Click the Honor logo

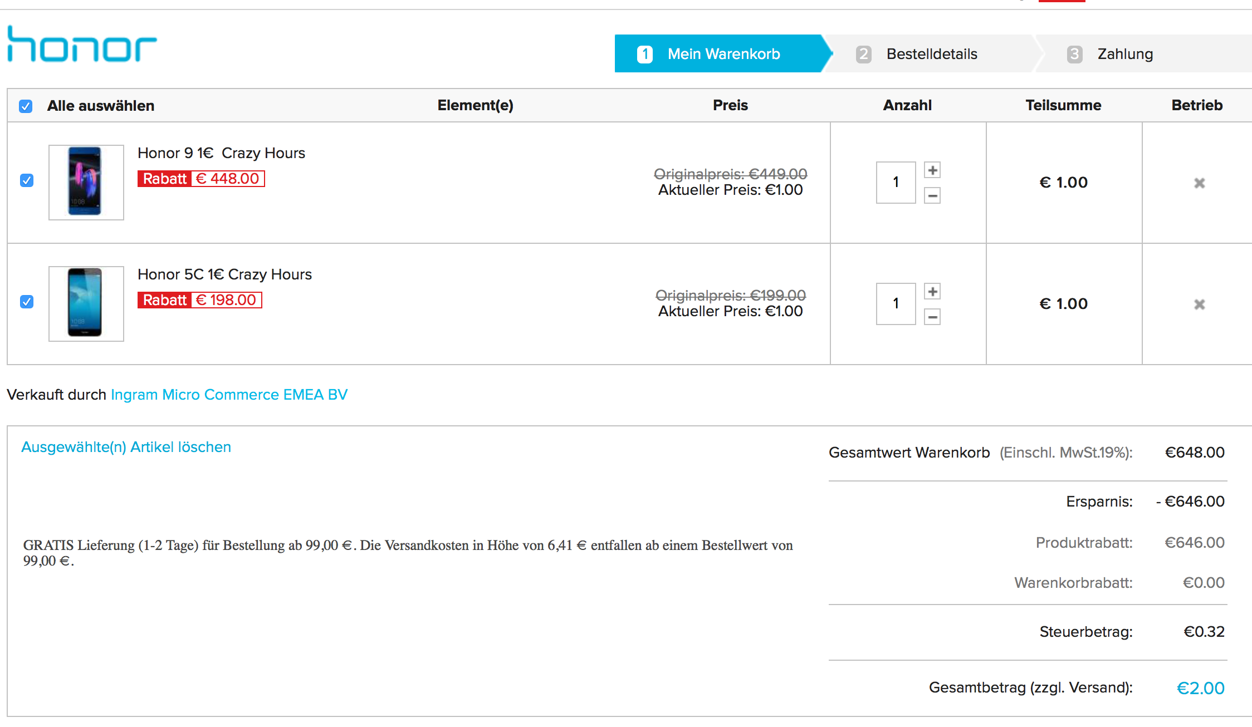82,45
